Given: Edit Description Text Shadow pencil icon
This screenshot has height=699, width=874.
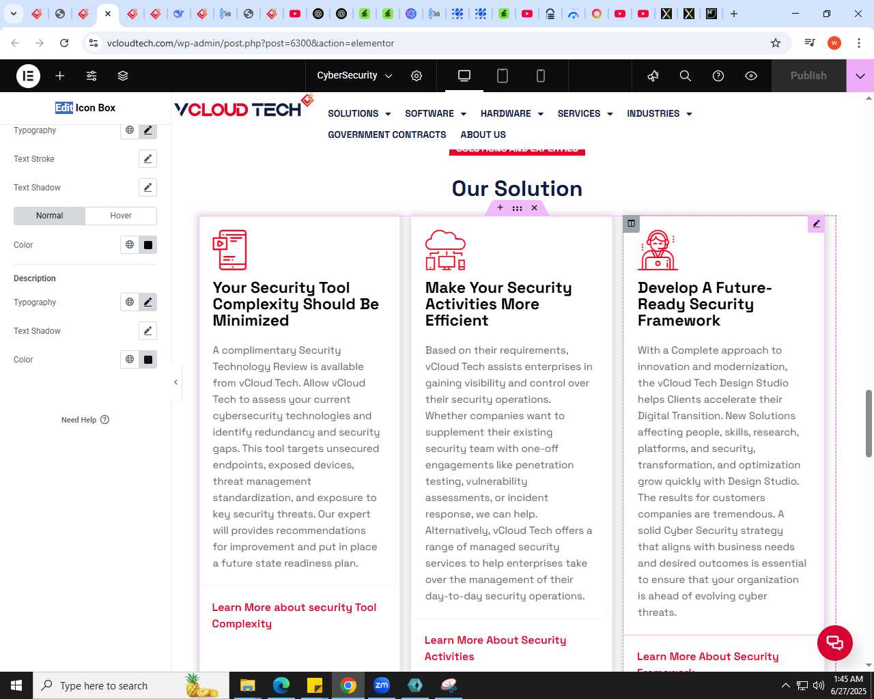Looking at the screenshot, I should click(147, 331).
